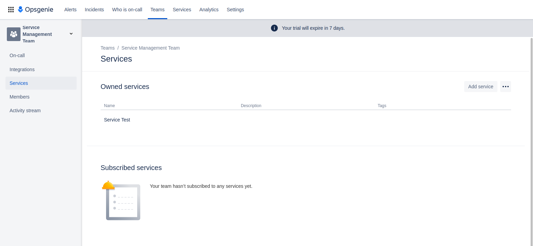
Task: Open Integrations in the sidebar
Action: 41,69
